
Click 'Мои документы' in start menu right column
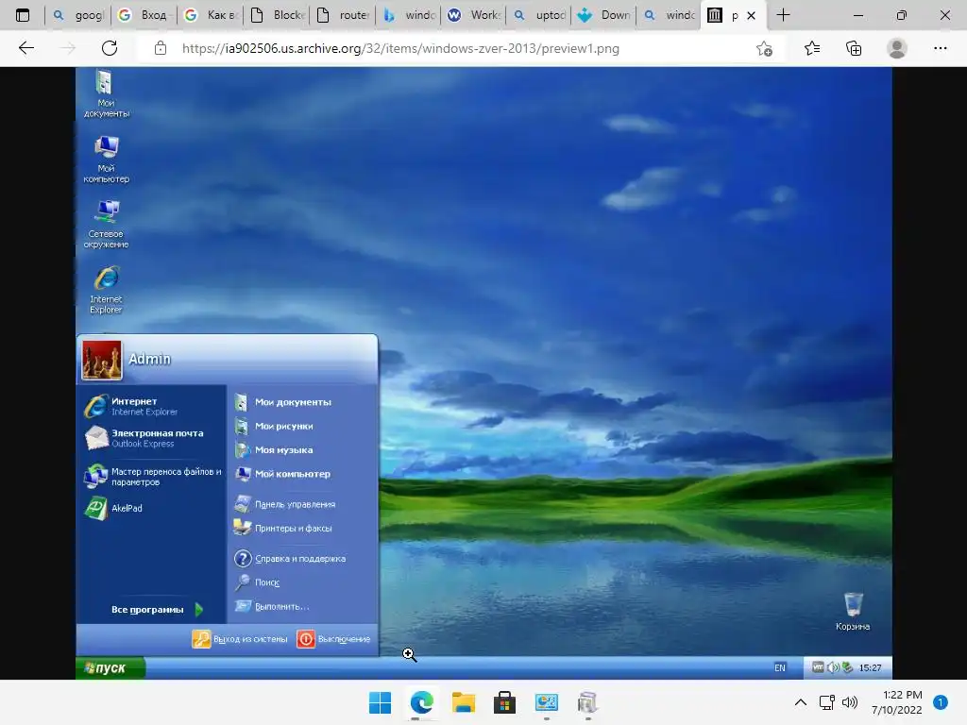pos(283,402)
